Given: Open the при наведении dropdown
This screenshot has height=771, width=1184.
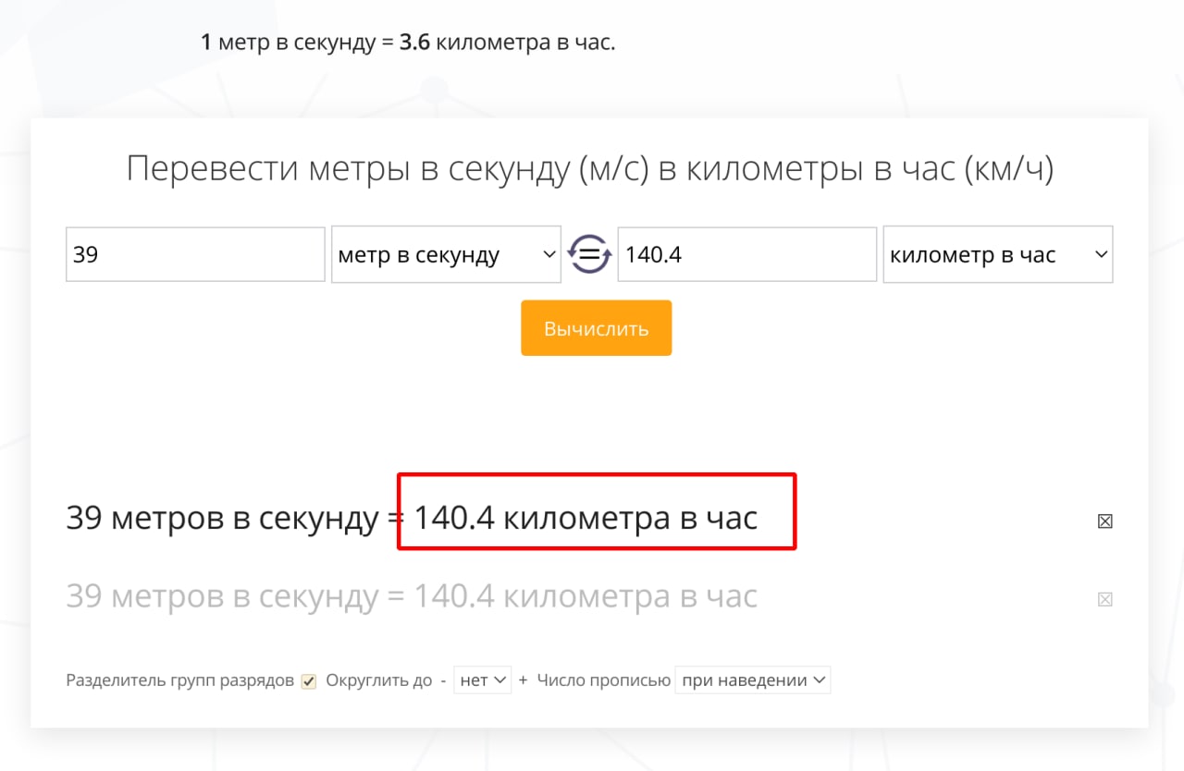Looking at the screenshot, I should 752,680.
